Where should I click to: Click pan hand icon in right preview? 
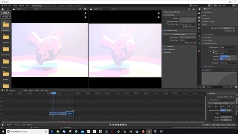pos(159,17)
